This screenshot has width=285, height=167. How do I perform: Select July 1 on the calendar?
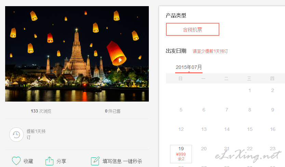tap(249, 90)
